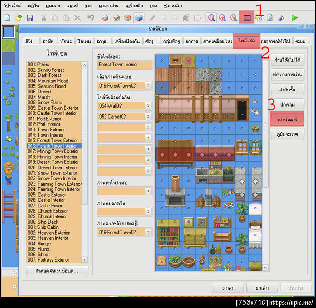Viewport: 316px width, 308px height.
Task: Open picker for fog graphic field
Action: 149,211
